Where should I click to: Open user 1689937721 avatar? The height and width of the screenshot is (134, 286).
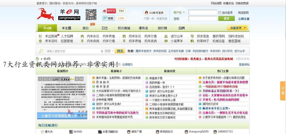click(x=215, y=132)
